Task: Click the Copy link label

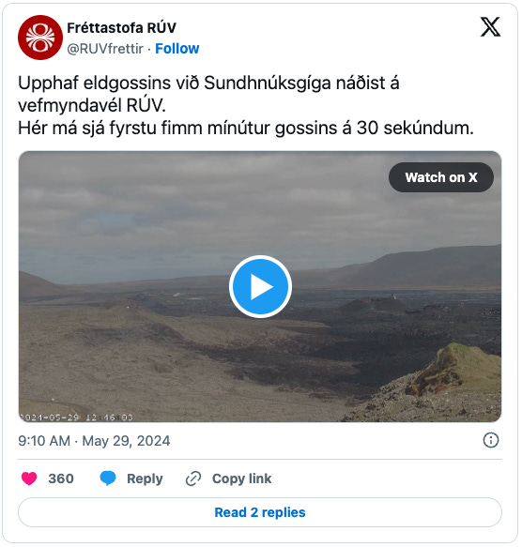Action: coord(241,479)
